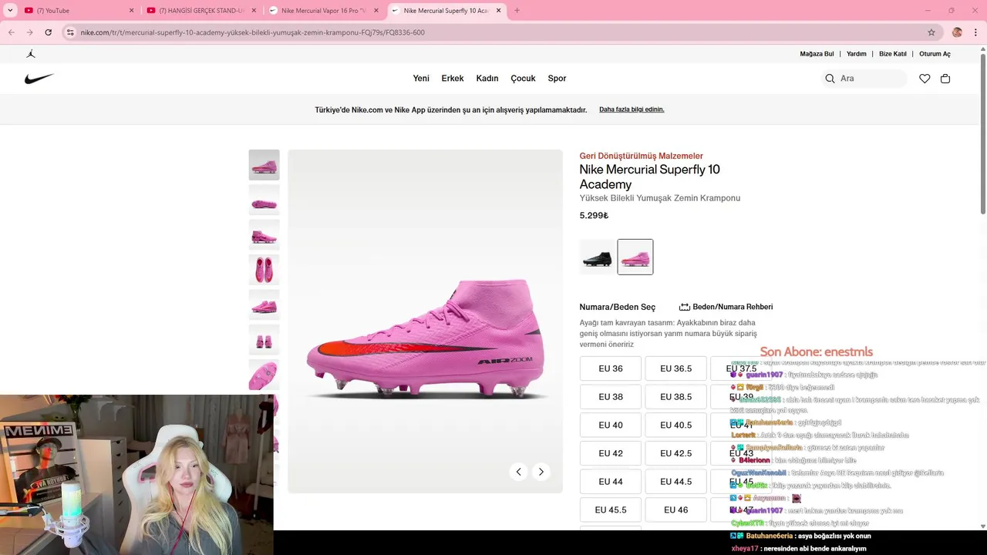This screenshot has height=555, width=987.
Task: Select size EU 42
Action: 611,453
